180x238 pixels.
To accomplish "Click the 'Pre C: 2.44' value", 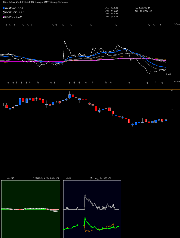I will click(x=112, y=17).
